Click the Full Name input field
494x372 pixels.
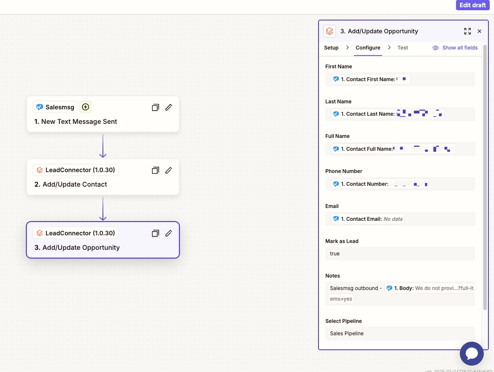(x=400, y=149)
